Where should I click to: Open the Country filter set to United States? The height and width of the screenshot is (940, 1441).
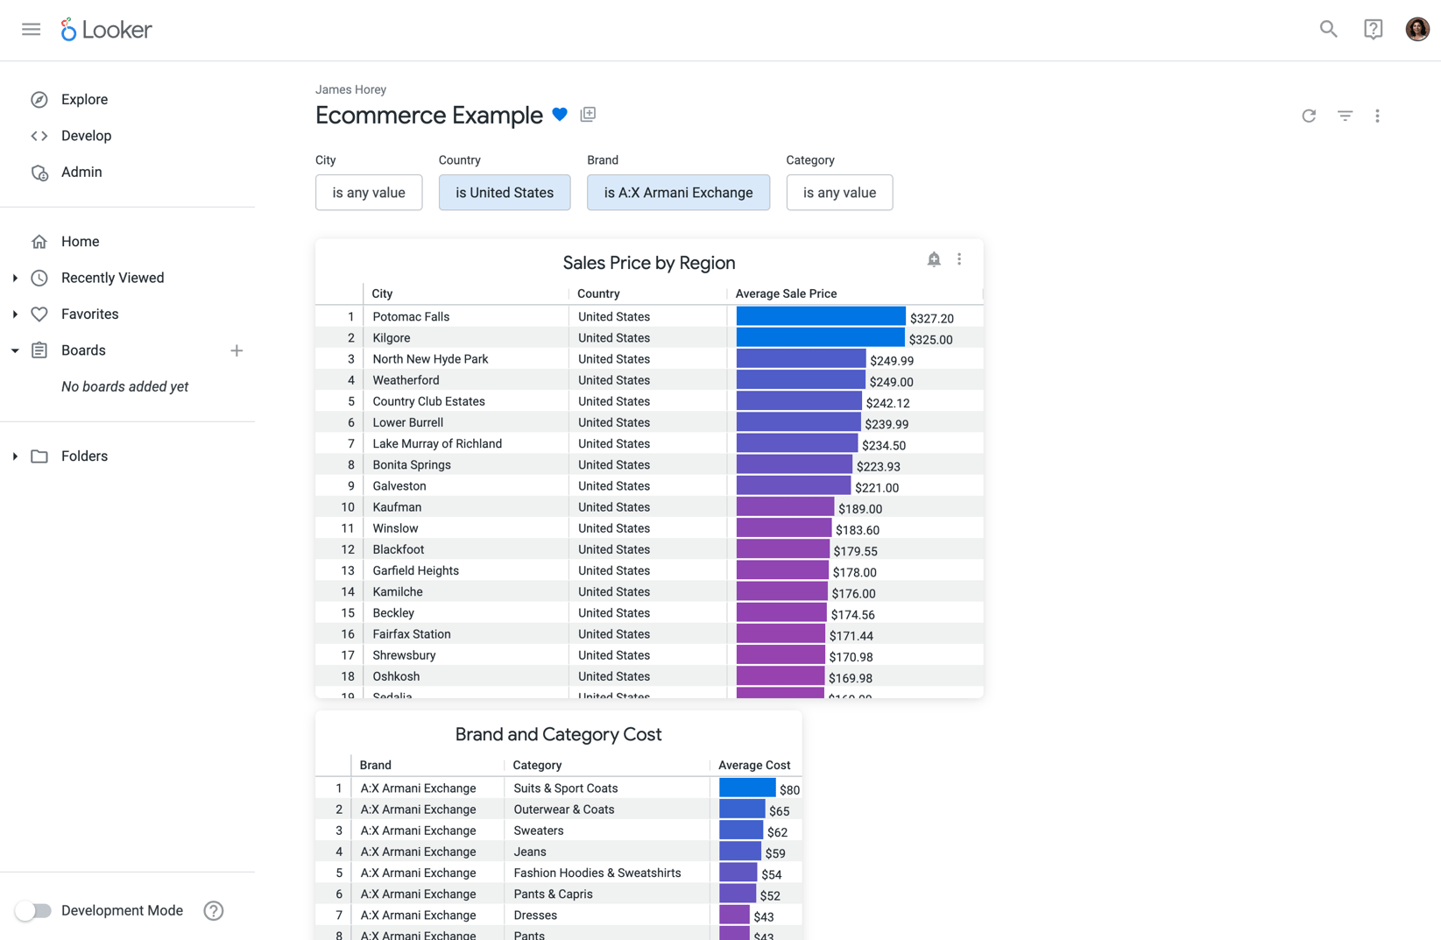[505, 192]
